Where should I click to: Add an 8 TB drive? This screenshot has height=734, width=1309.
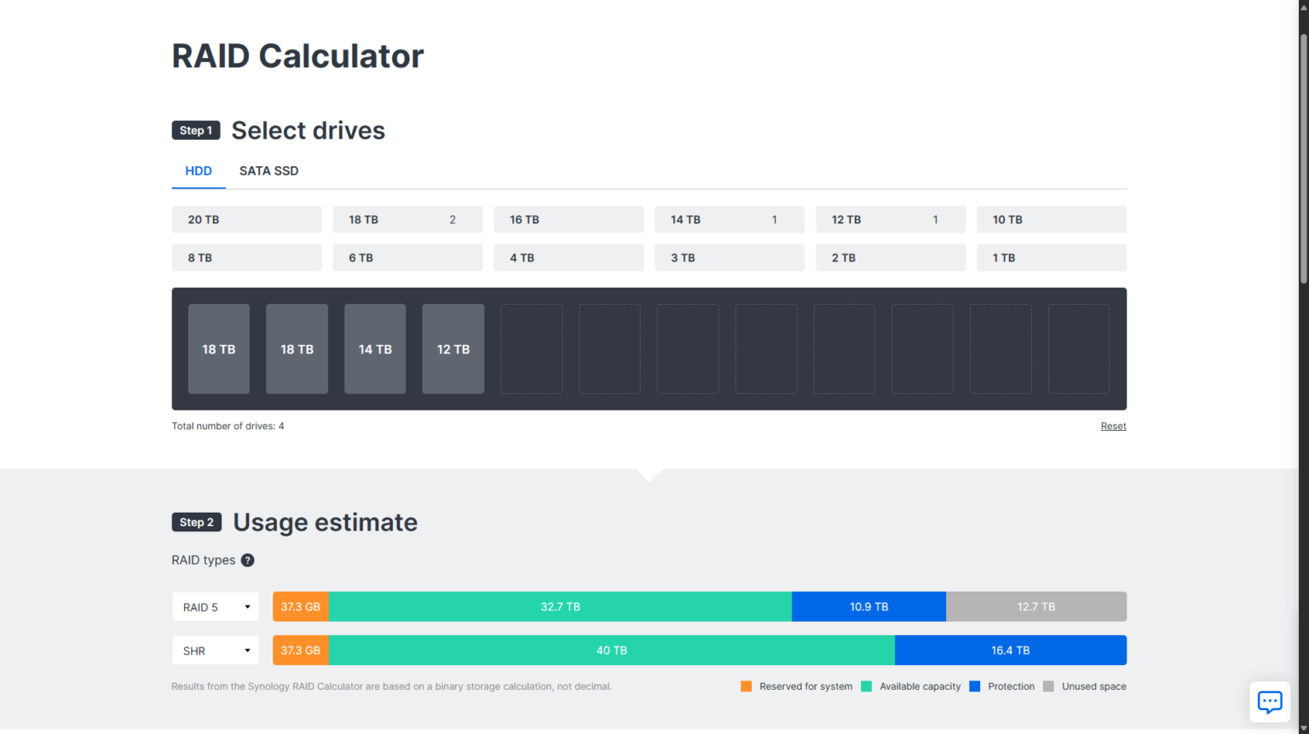tap(246, 257)
